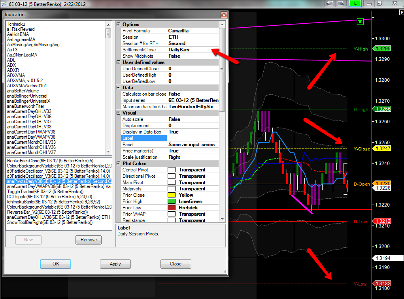Toggle Show Midpivots False value
The height and width of the screenshot is (299, 404).
(193, 56)
